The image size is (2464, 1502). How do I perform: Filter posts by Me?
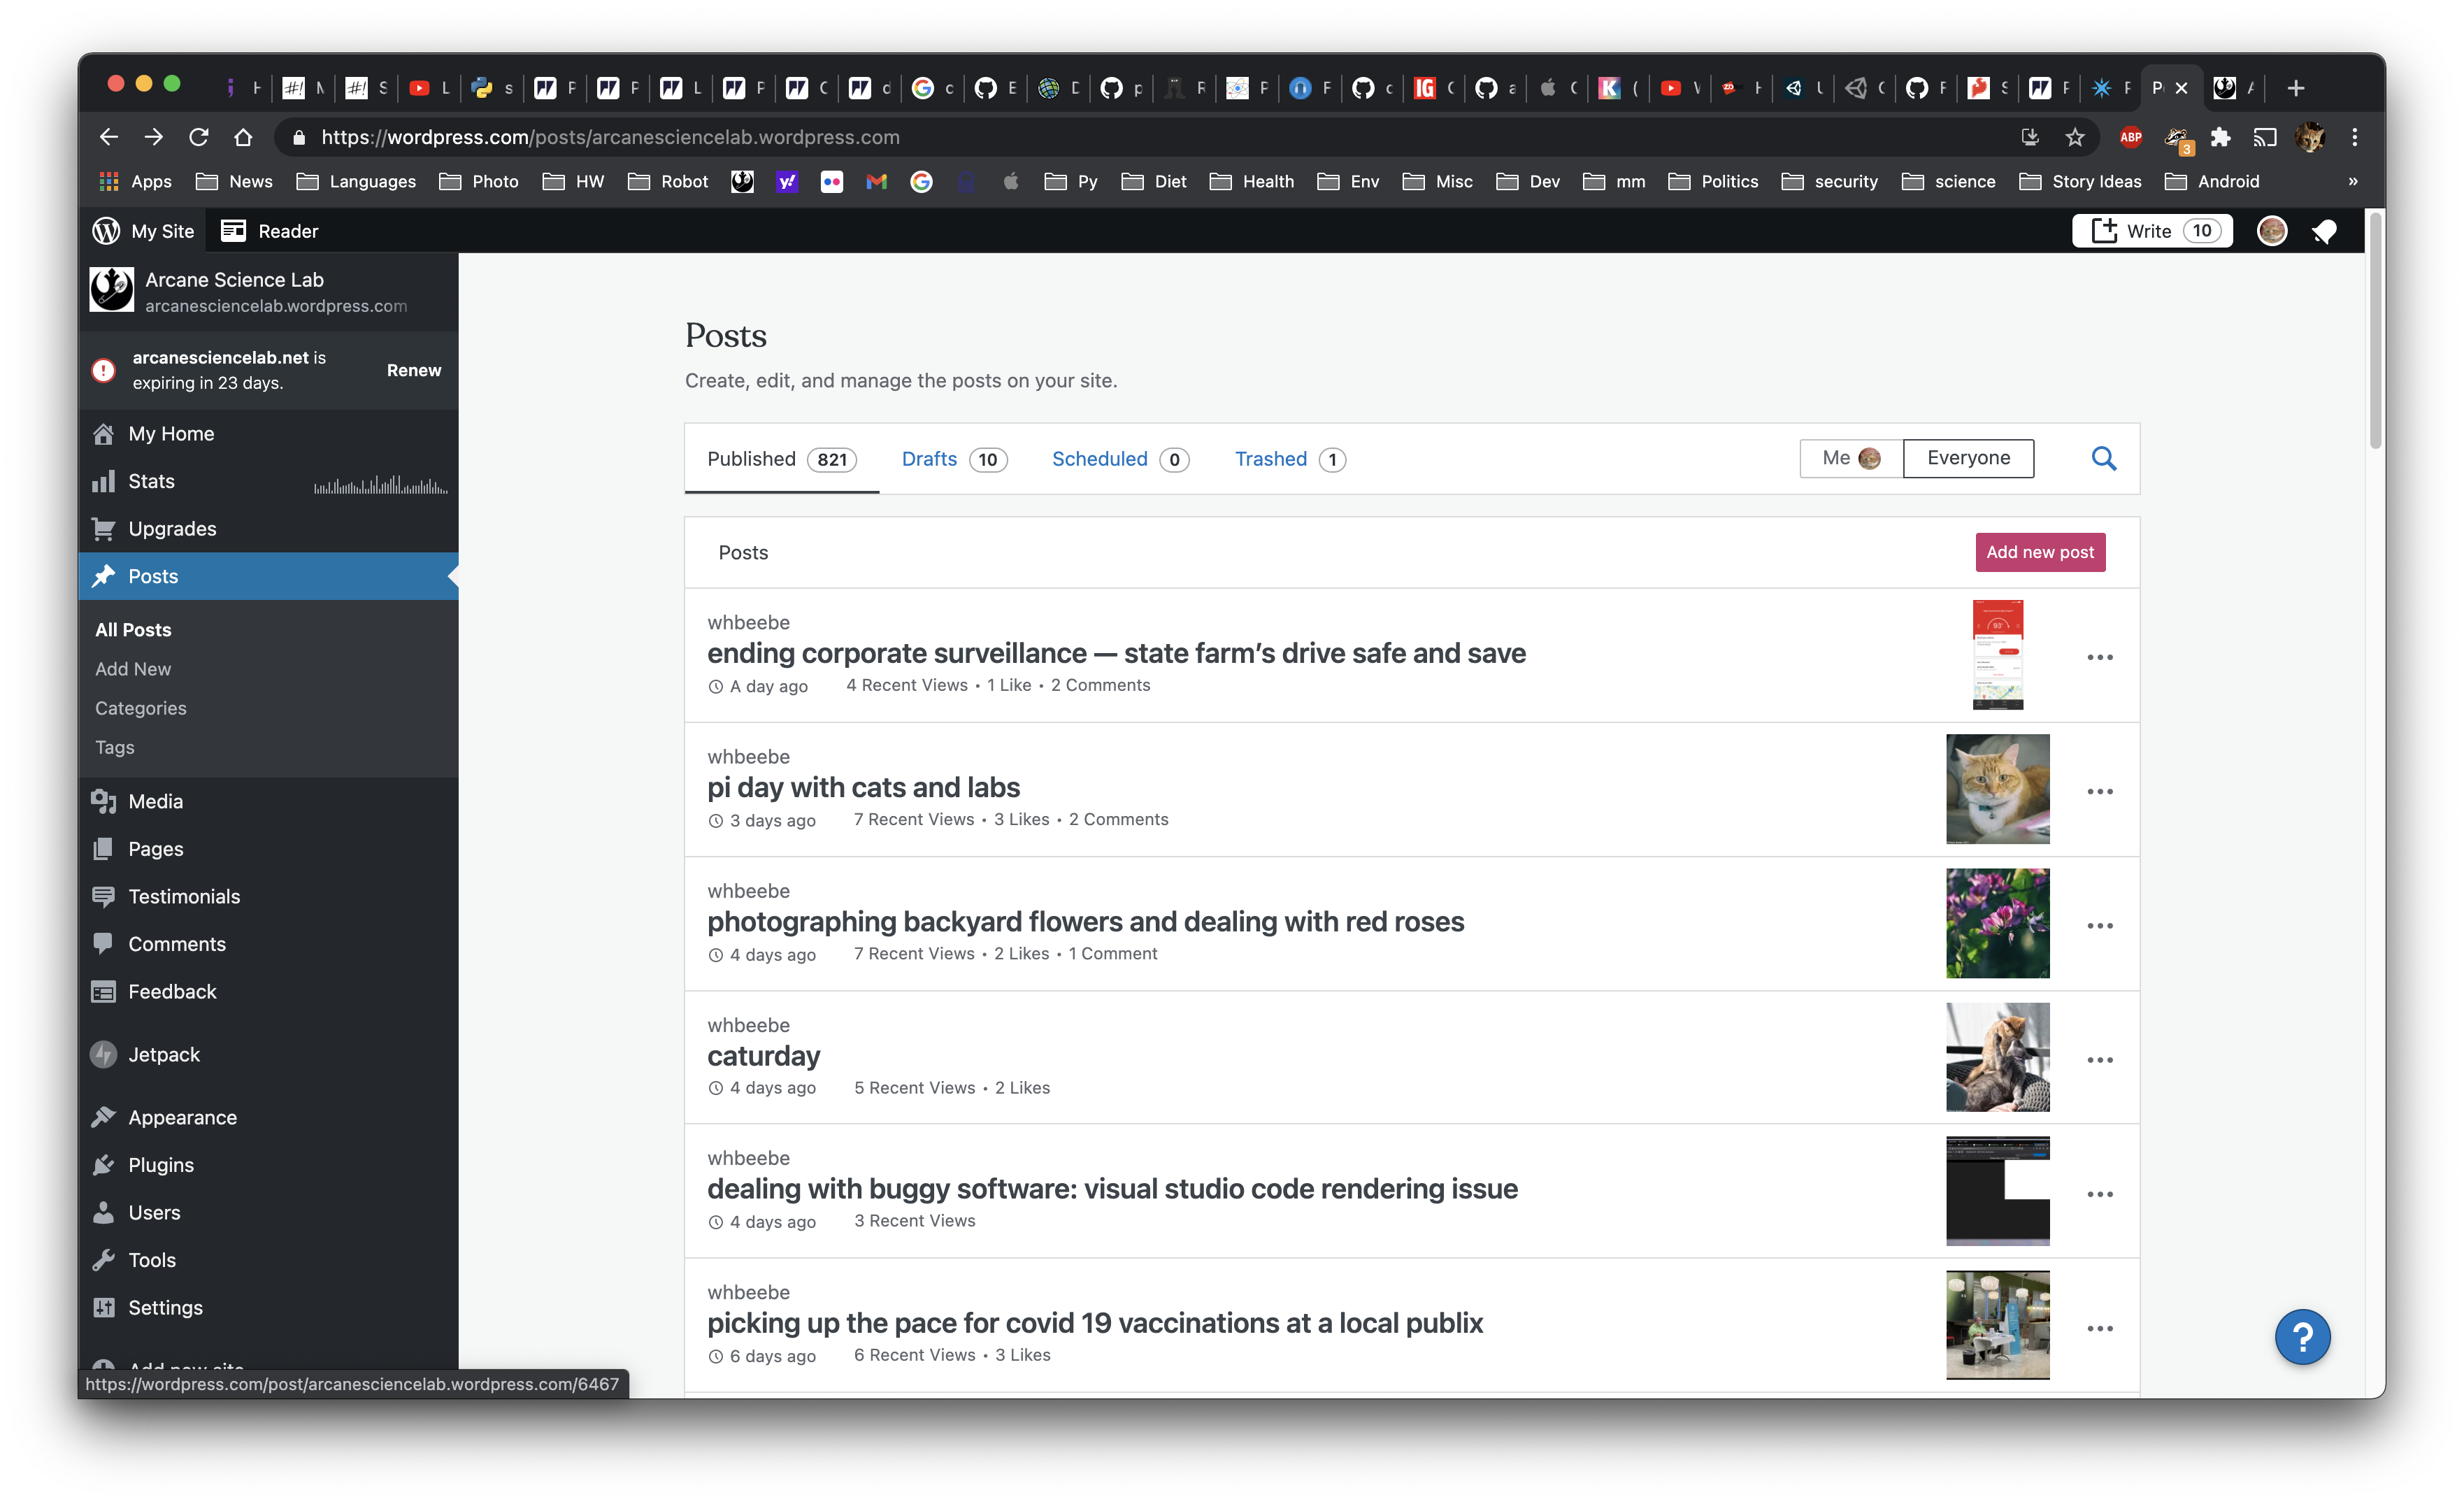(1851, 458)
